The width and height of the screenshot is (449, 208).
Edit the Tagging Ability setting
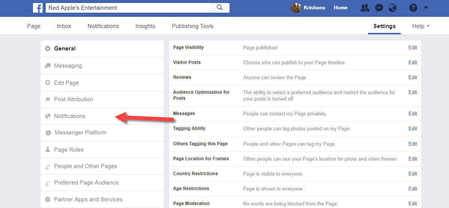(x=413, y=129)
